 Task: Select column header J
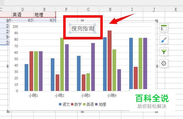(x=154, y=9)
